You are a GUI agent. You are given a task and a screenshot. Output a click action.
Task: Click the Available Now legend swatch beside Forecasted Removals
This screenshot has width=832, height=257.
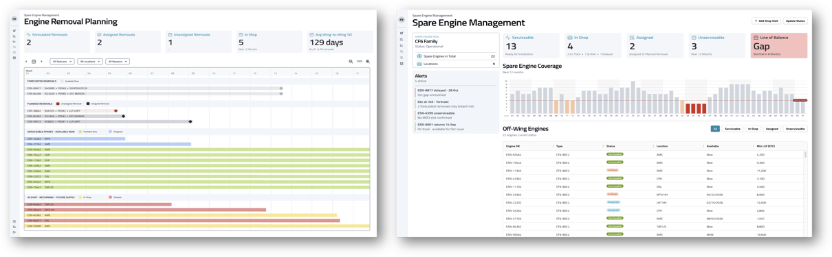point(62,82)
